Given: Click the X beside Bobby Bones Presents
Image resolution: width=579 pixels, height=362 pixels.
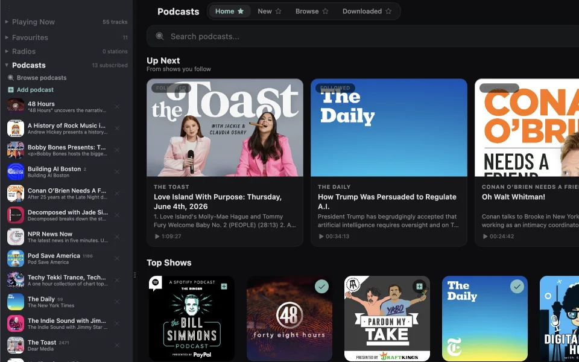Looking at the screenshot, I should tap(117, 150).
